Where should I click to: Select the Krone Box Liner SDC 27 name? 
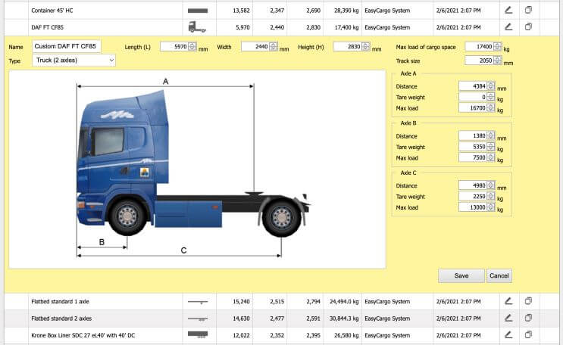83,335
